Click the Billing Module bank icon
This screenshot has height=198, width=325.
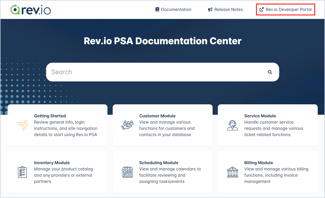click(x=232, y=172)
